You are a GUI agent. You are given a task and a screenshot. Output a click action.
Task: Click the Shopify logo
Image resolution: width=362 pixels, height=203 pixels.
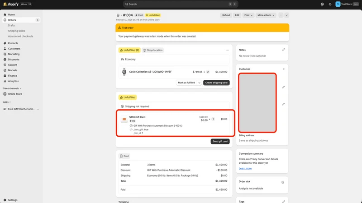pos(10,4)
